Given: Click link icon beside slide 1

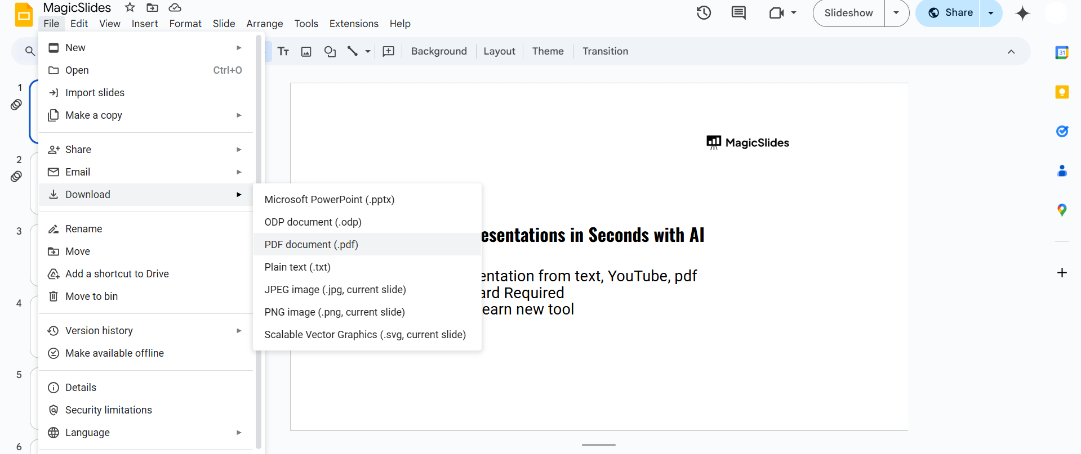Looking at the screenshot, I should (x=16, y=105).
